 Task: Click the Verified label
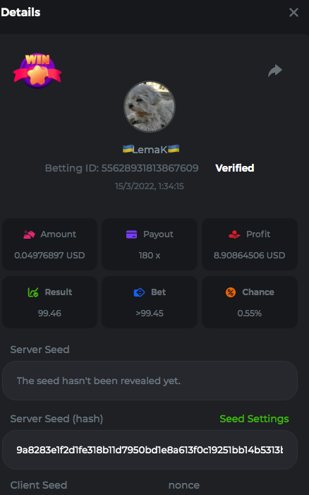tap(235, 168)
